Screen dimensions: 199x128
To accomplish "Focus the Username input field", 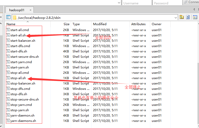I will point(137,3).
